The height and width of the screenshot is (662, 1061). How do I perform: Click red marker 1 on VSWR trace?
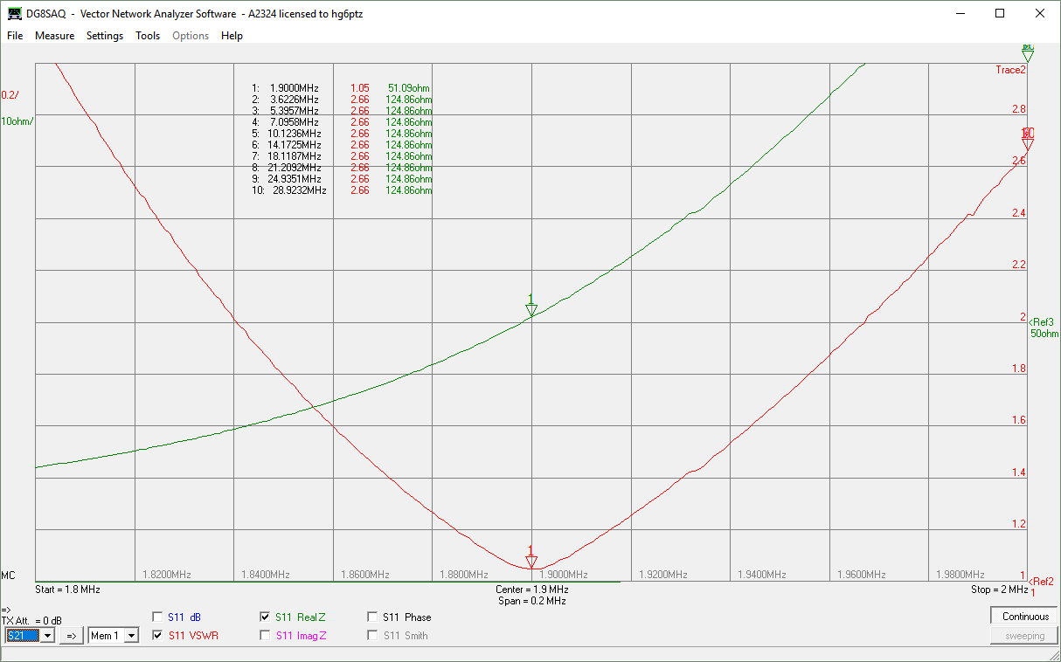coord(530,560)
